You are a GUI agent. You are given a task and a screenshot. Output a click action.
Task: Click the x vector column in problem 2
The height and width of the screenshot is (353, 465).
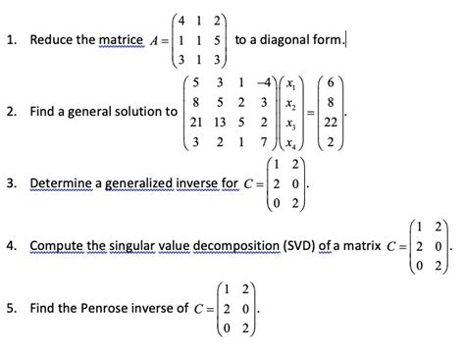(x=290, y=113)
